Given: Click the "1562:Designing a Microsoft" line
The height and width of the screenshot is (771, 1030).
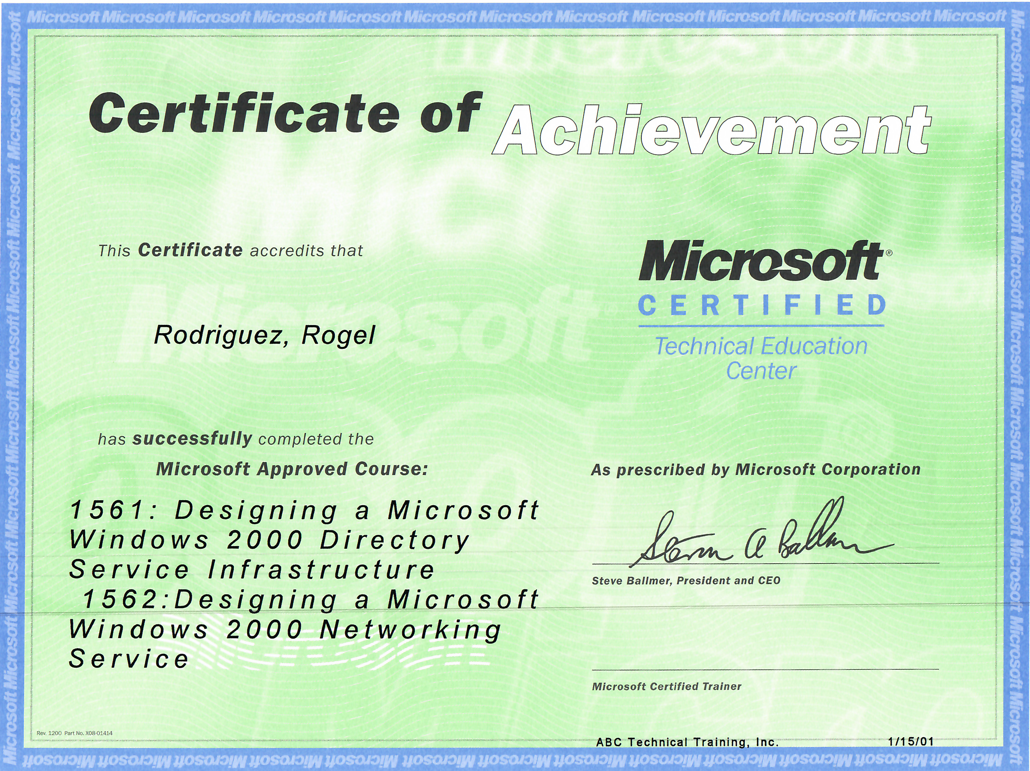Looking at the screenshot, I should [311, 599].
